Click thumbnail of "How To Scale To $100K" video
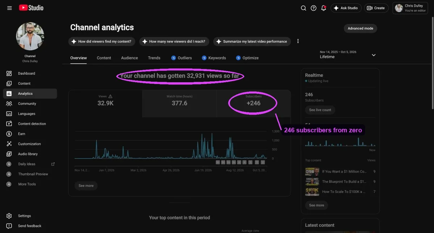The width and height of the screenshot is (434, 233). (312, 192)
